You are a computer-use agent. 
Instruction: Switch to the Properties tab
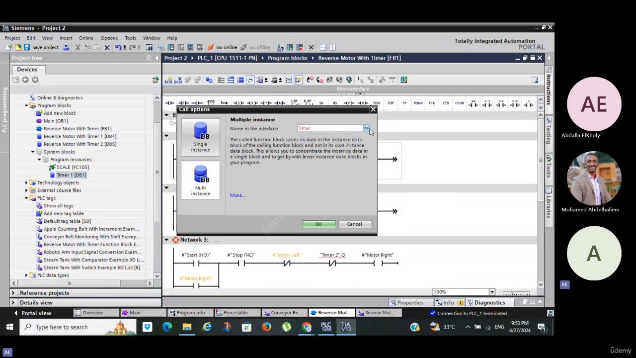point(407,302)
